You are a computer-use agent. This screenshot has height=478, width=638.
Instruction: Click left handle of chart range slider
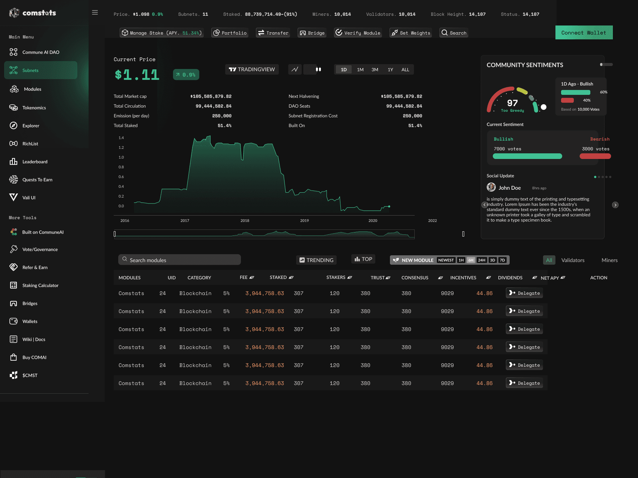click(115, 234)
